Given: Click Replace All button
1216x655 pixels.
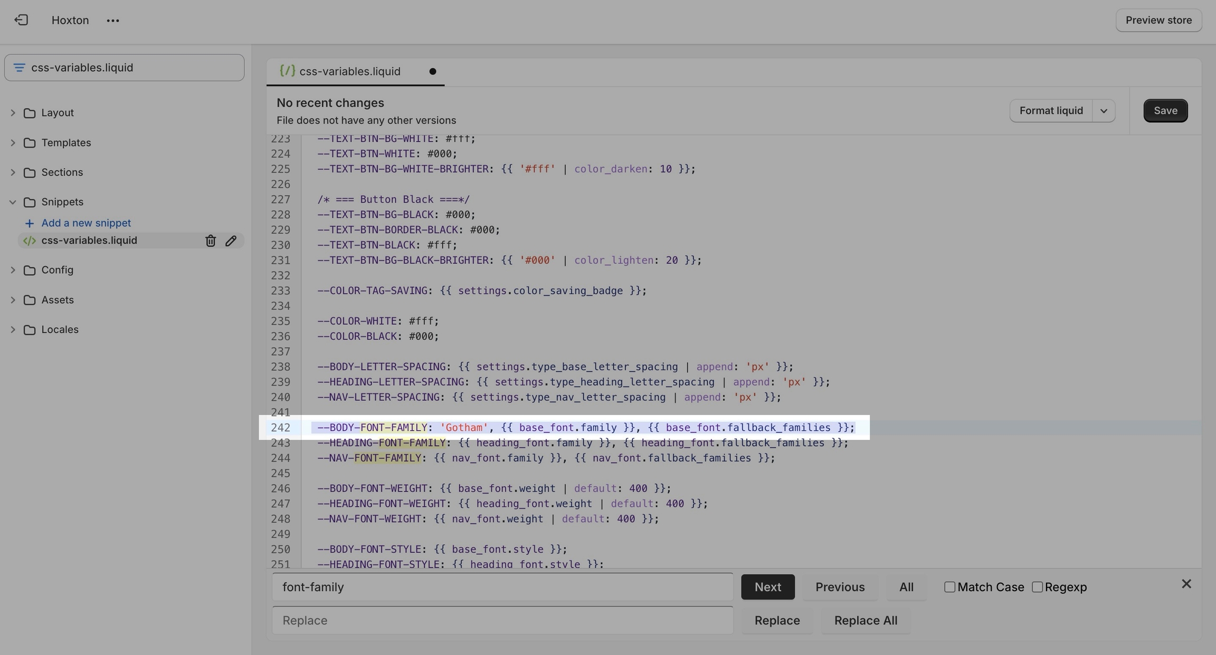Looking at the screenshot, I should 866,621.
